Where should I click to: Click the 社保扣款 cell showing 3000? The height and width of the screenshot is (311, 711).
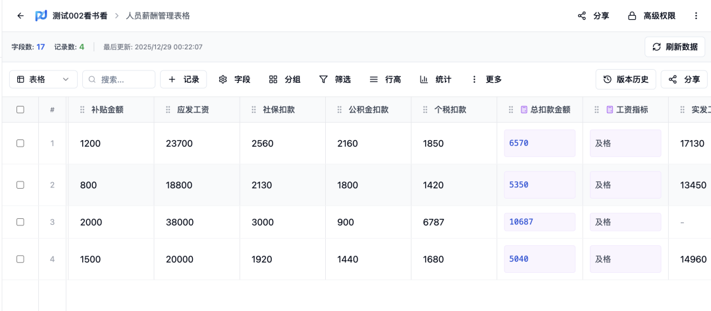pos(282,222)
